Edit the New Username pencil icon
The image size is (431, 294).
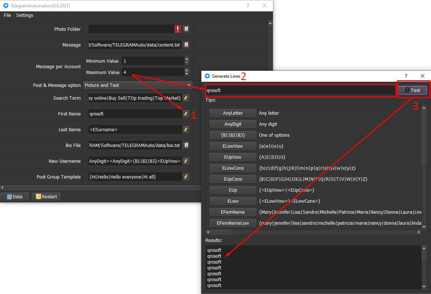tap(186, 161)
